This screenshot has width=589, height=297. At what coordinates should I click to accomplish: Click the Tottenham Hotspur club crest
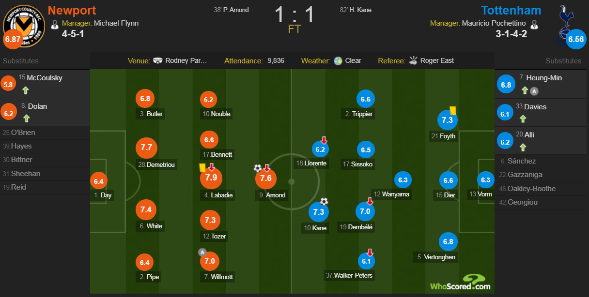coord(565,22)
